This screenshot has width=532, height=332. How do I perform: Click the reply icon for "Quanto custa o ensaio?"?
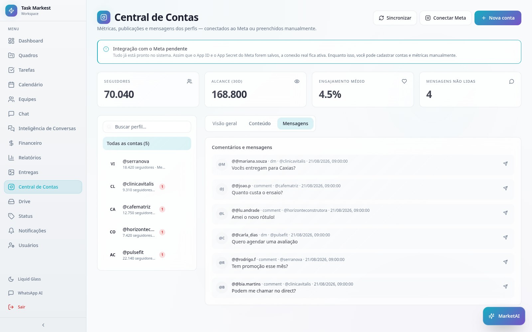(505, 188)
